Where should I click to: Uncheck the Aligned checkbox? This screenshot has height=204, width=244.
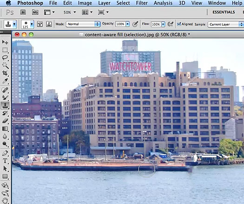coord(179,24)
